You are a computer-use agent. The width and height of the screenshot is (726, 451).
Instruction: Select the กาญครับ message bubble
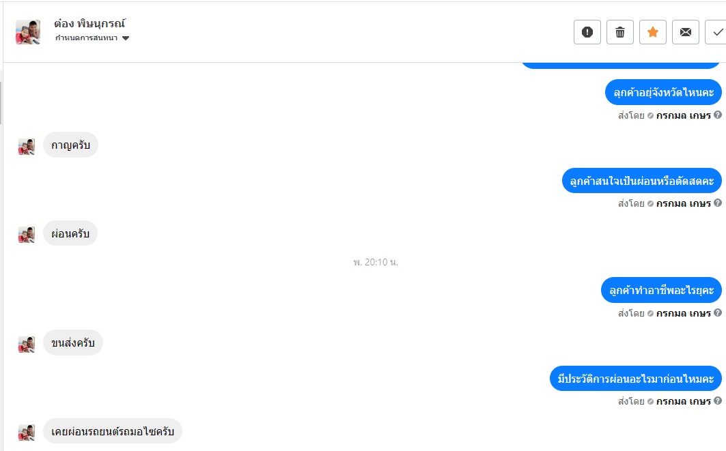tap(70, 145)
